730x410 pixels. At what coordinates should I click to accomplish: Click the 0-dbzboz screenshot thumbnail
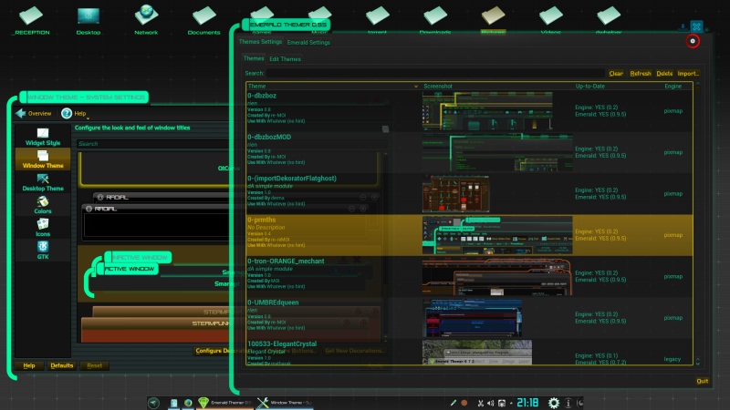click(487, 110)
